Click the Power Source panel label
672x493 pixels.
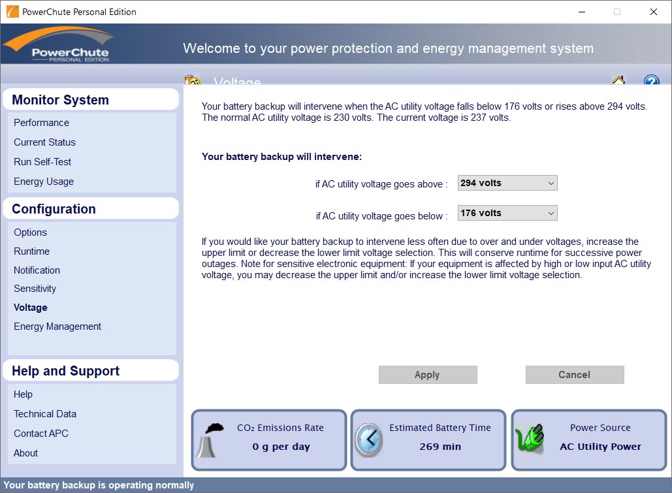click(600, 428)
